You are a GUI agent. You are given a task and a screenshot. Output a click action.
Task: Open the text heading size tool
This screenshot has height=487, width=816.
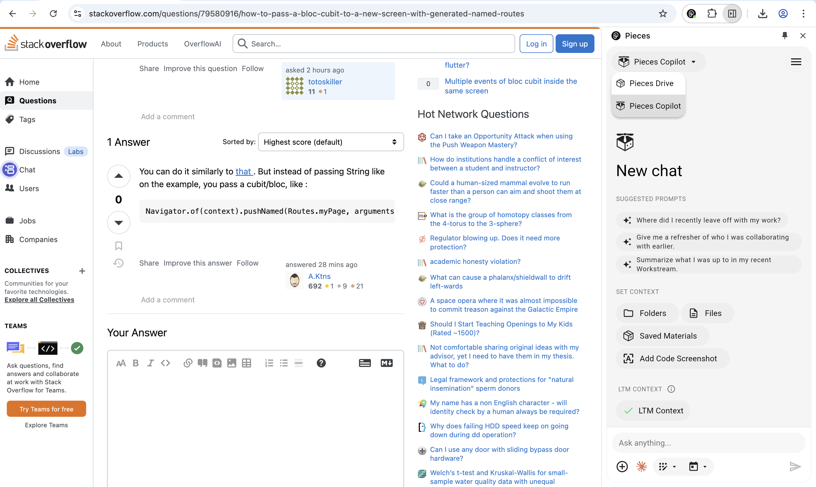point(121,363)
